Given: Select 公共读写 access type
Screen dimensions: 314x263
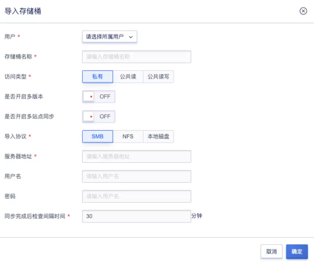Looking at the screenshot, I should coord(158,77).
